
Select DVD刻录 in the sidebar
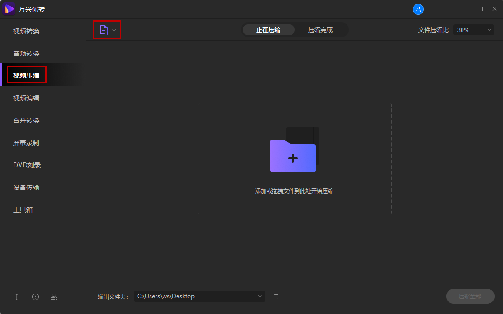(27, 165)
